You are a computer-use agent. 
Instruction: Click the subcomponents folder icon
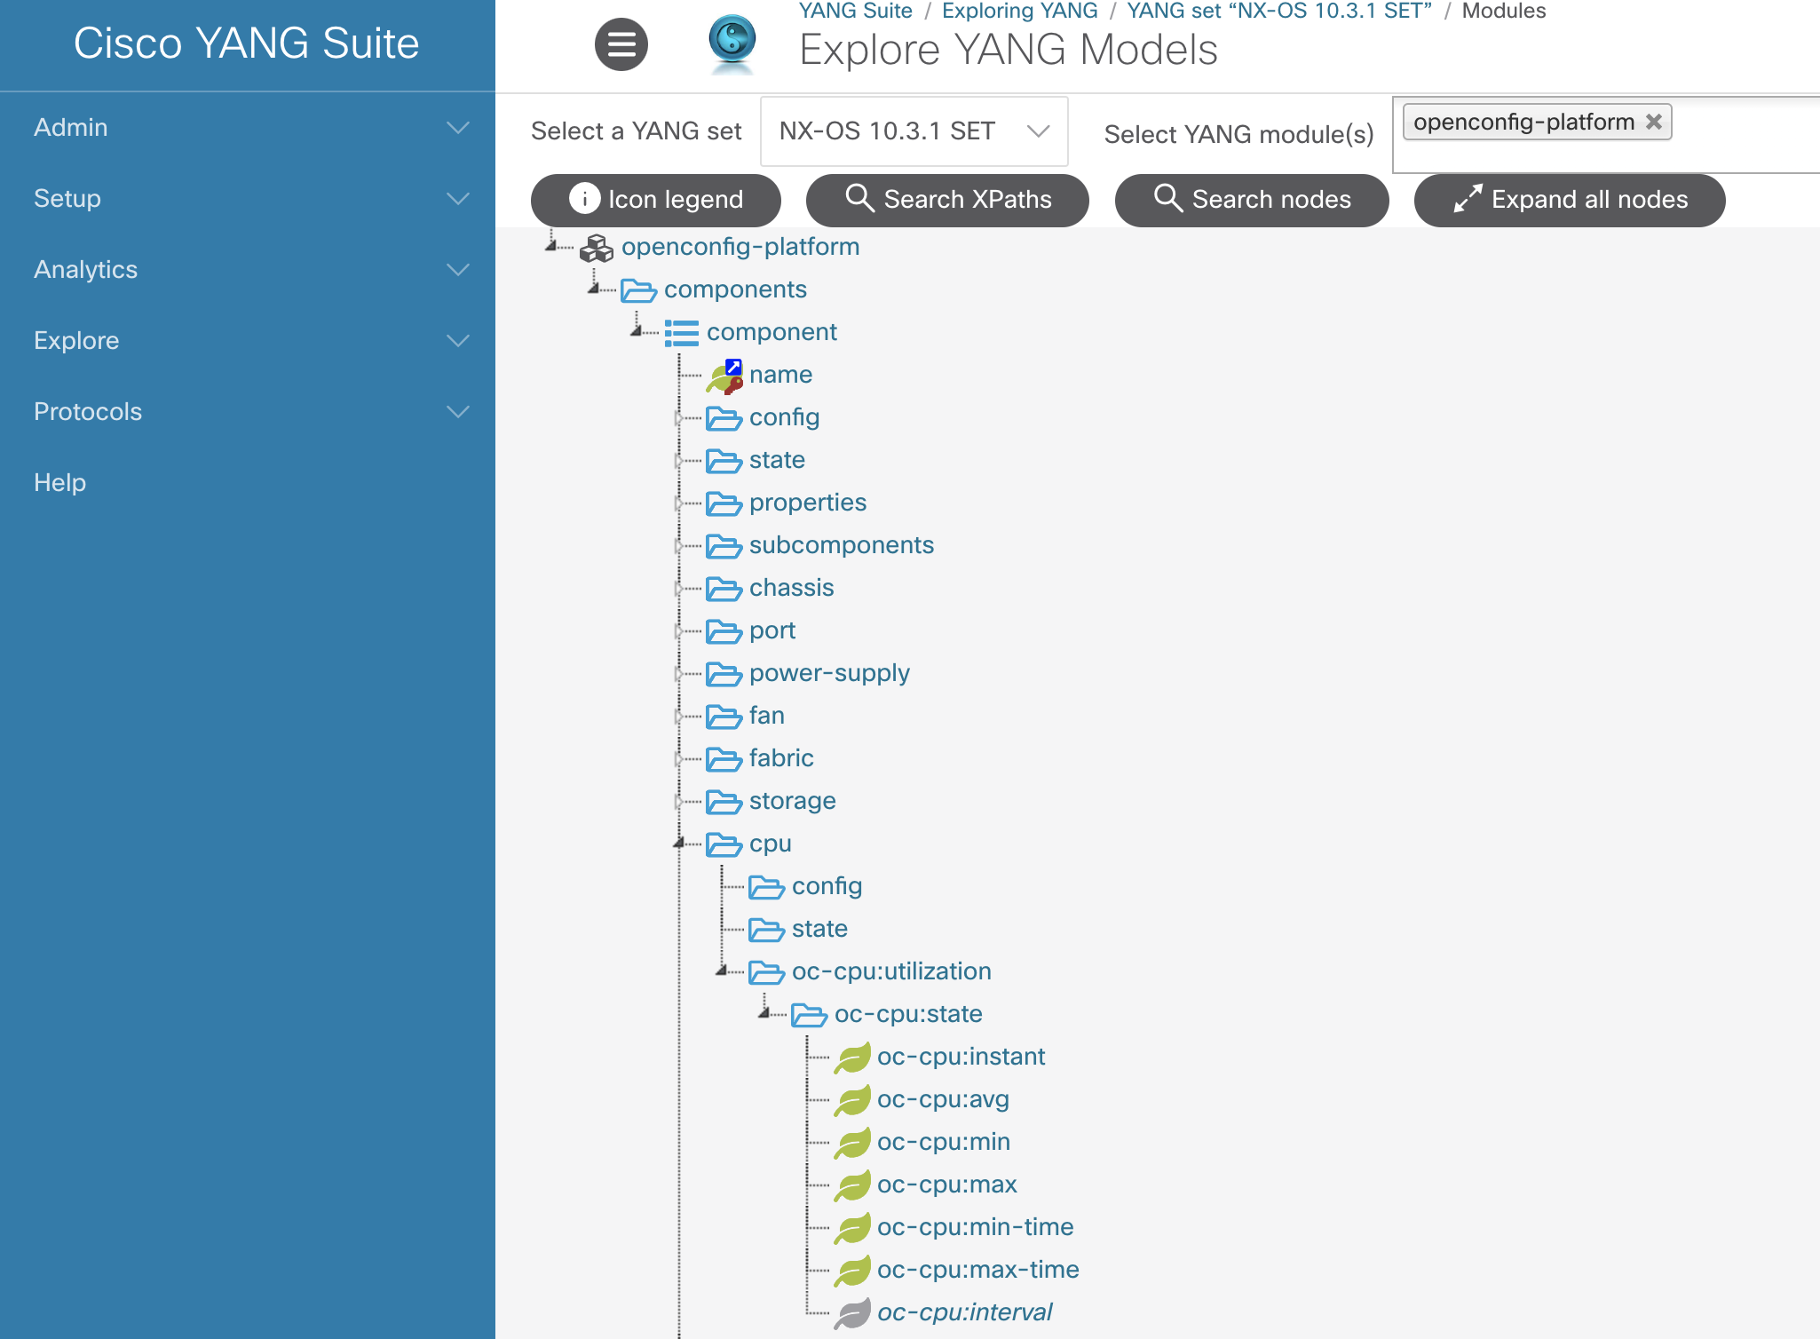click(724, 546)
